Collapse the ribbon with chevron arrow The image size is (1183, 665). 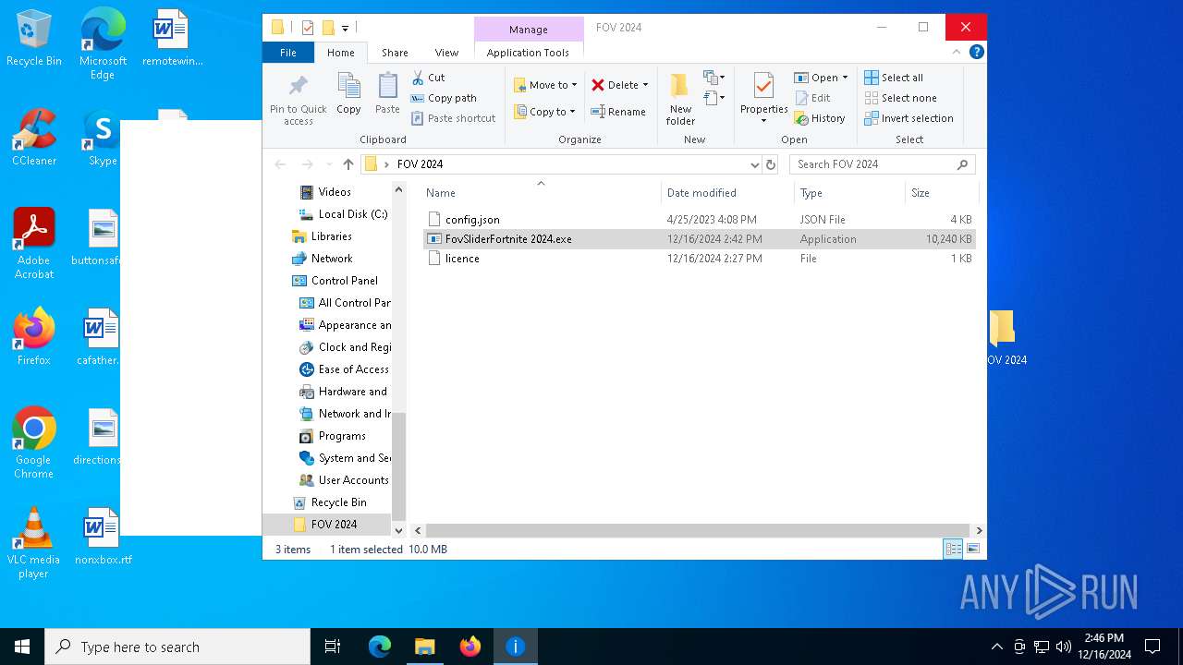[958, 52]
